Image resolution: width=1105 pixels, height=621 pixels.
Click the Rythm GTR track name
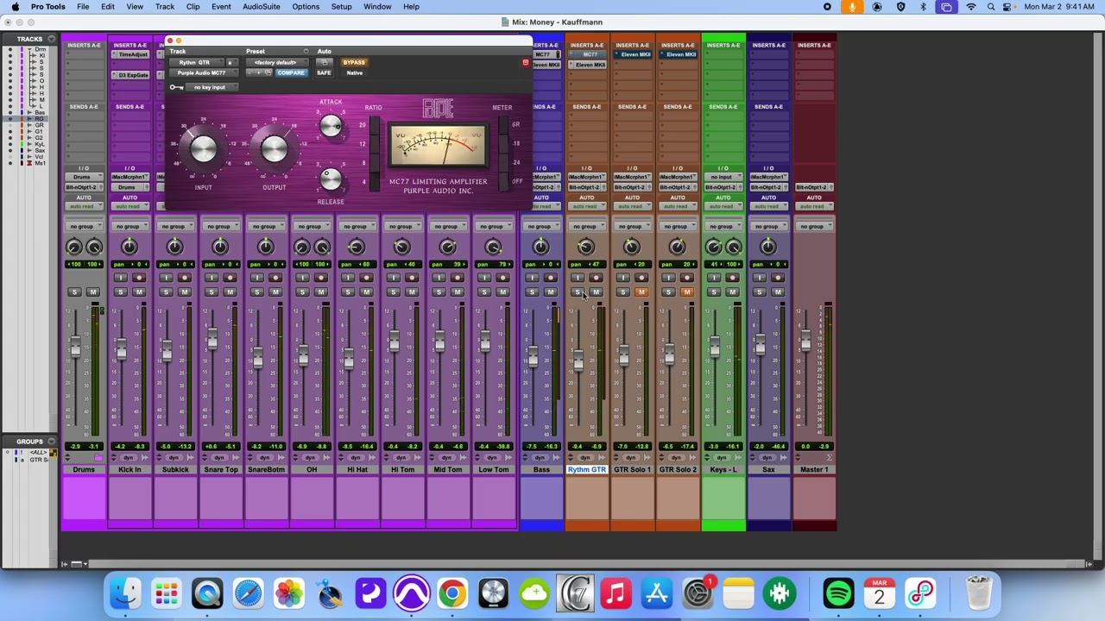(586, 470)
